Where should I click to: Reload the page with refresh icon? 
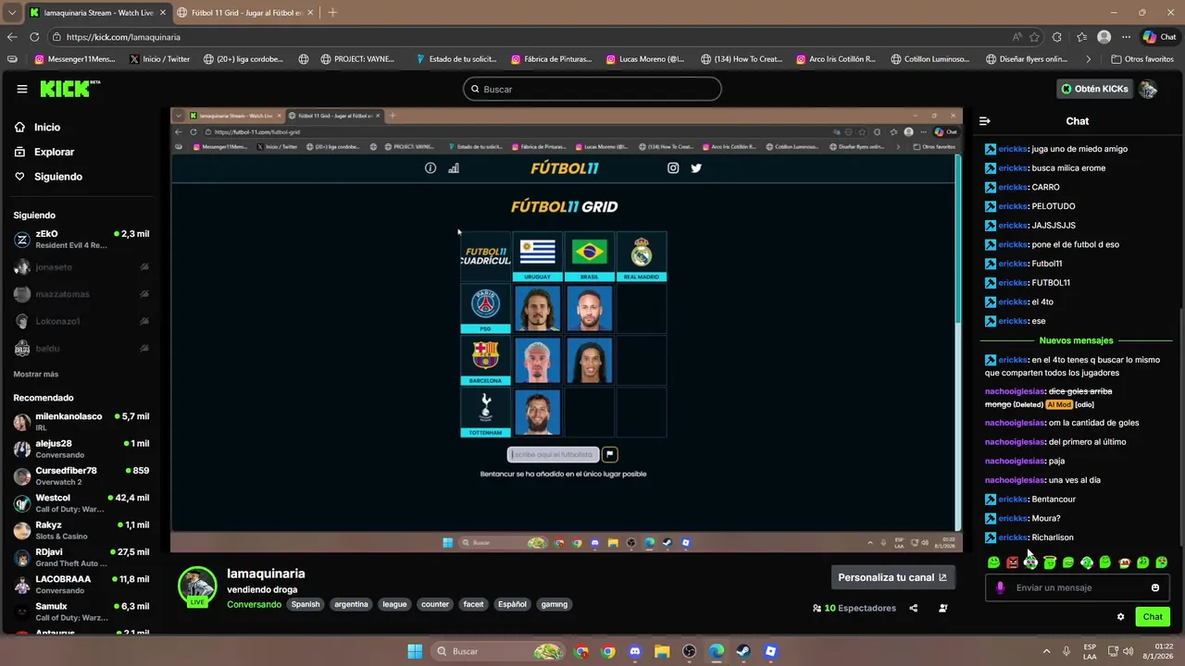[34, 37]
